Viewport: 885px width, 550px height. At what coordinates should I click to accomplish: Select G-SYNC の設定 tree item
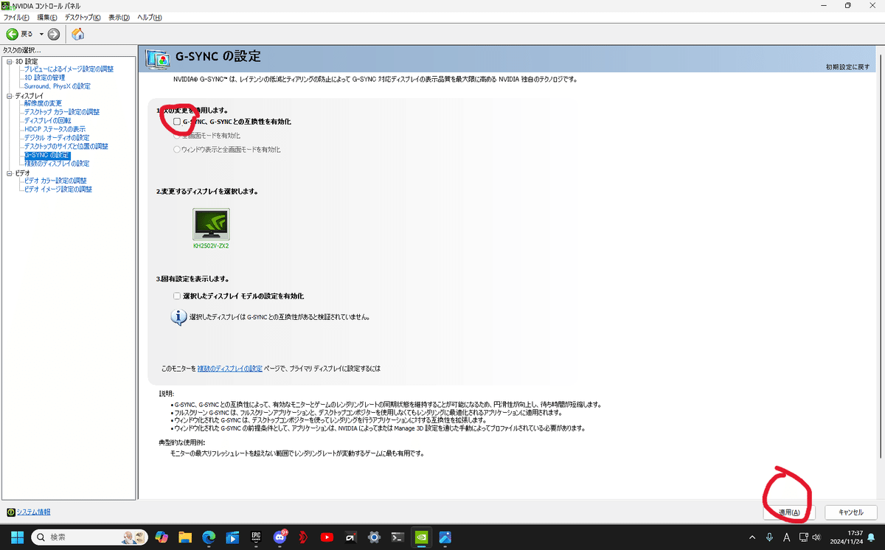[46, 156]
